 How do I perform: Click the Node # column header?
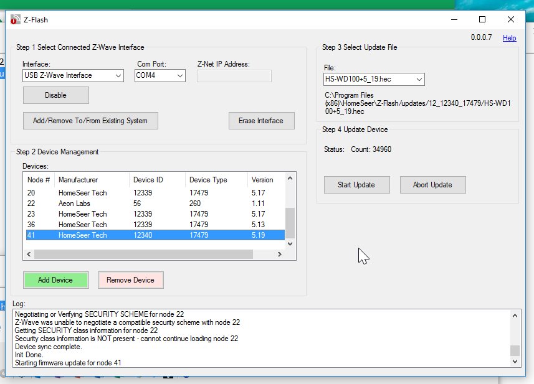(39, 180)
